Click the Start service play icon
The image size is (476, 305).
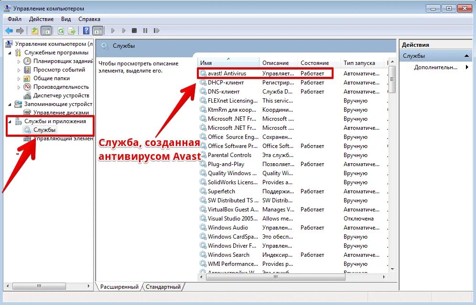(x=113, y=31)
